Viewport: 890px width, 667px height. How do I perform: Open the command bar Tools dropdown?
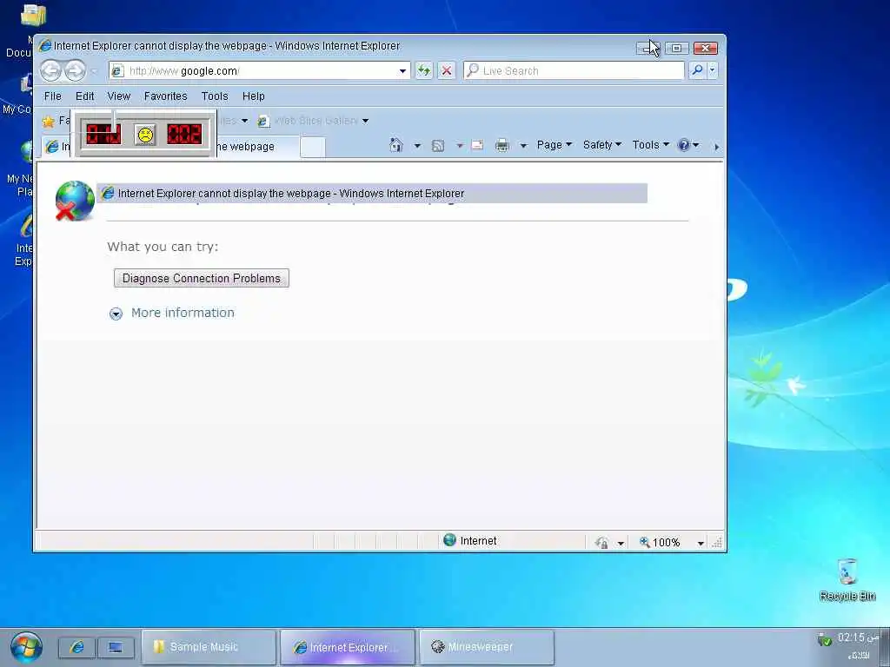(x=650, y=145)
